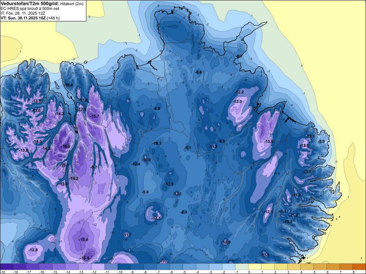Pick the legend color swatch labeled -12

98,267
